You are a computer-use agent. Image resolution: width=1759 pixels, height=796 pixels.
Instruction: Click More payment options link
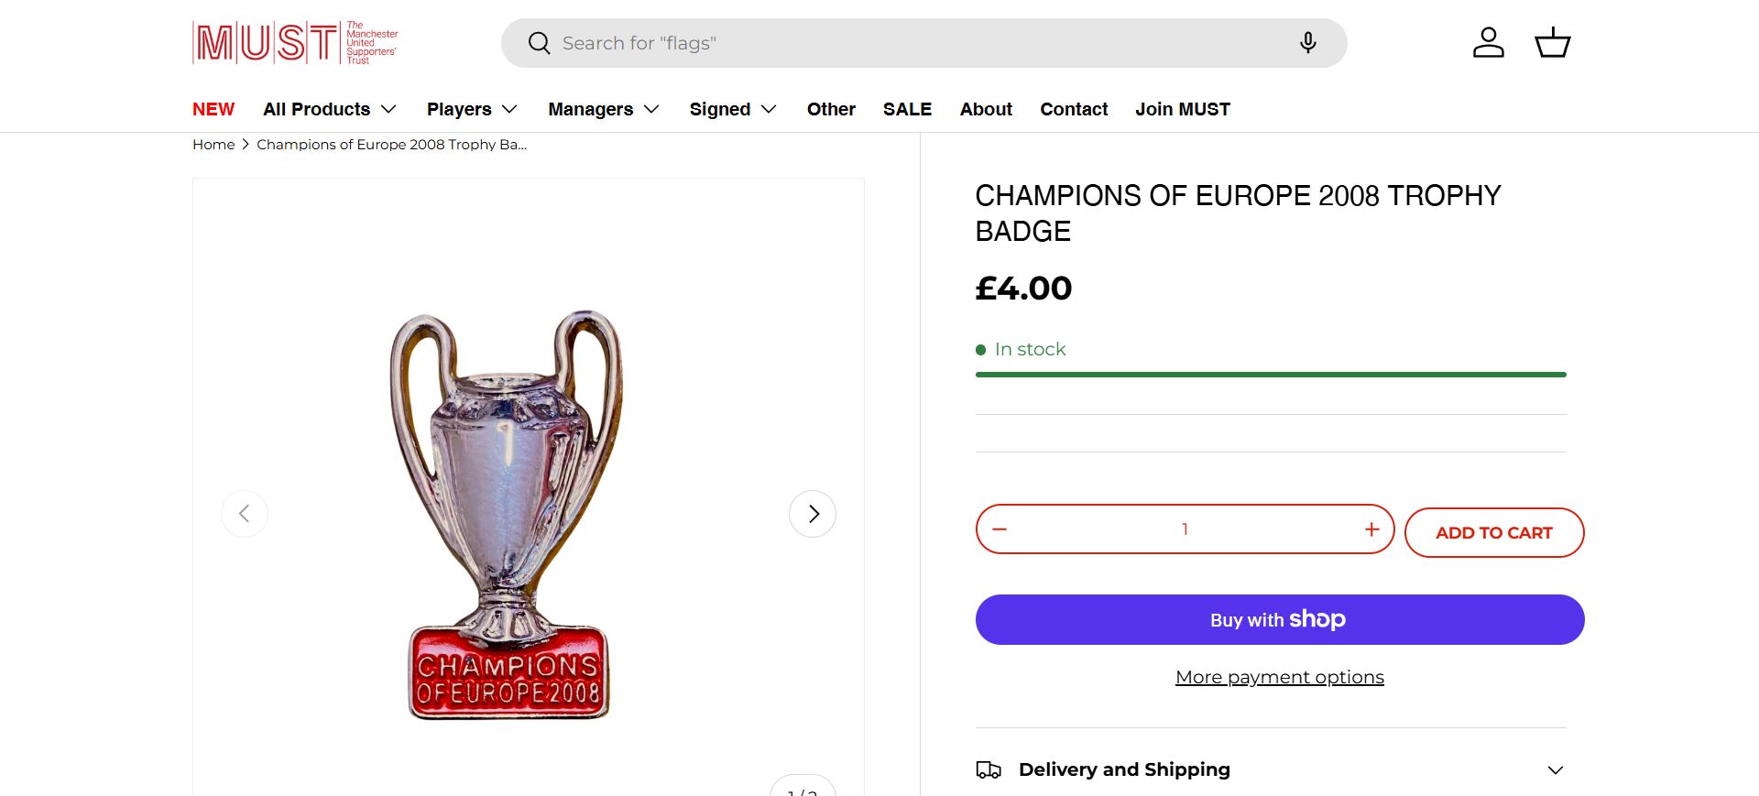1279,677
